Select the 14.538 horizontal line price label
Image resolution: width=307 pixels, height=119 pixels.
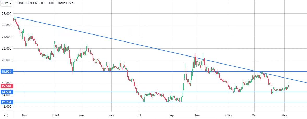(6, 92)
